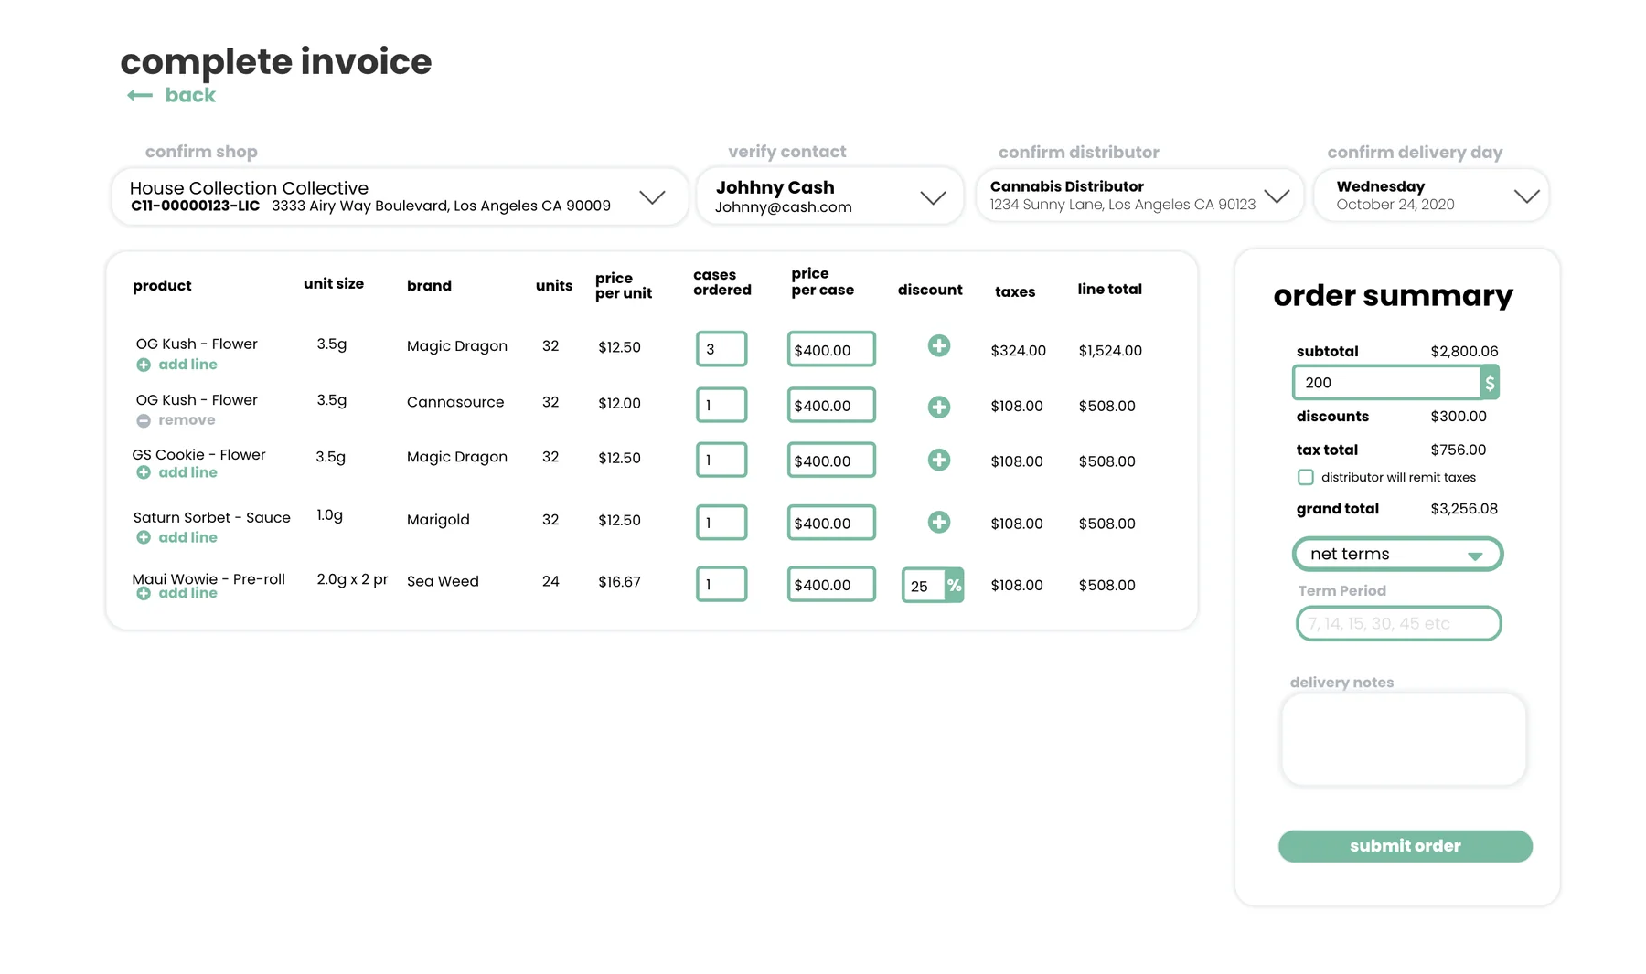Click price per case for GS Cookie
Viewport: 1646px width, 974px height.
coord(831,460)
